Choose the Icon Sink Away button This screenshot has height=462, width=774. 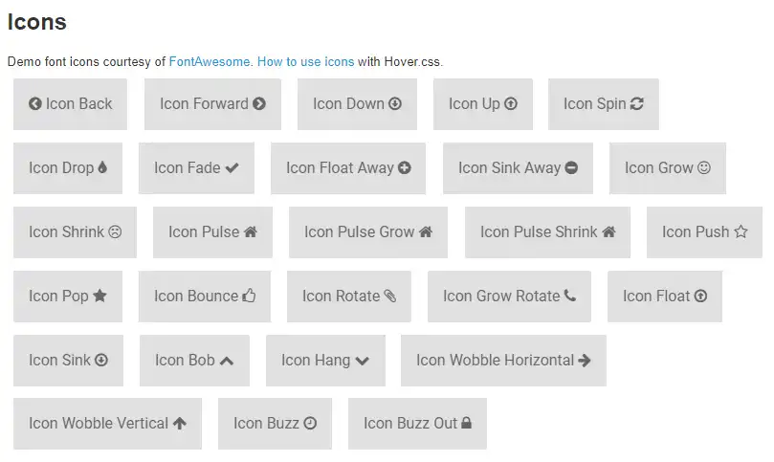pyautogui.click(x=517, y=168)
